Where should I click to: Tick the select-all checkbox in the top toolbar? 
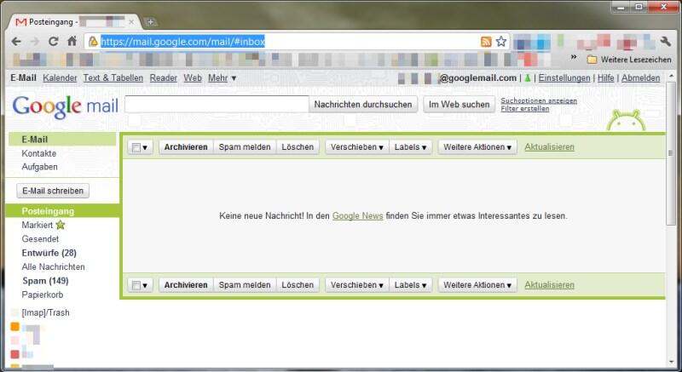(x=136, y=147)
